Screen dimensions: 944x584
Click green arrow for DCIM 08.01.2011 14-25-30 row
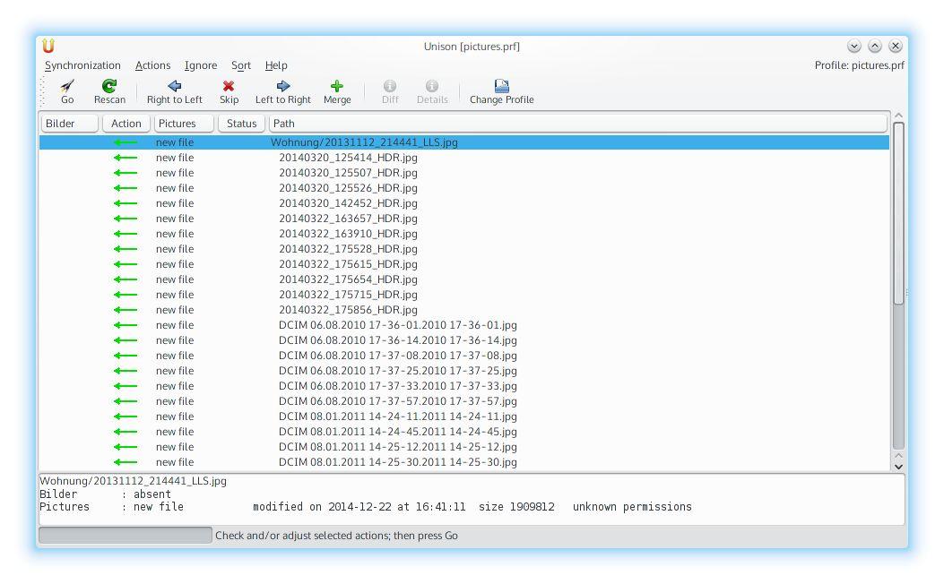point(126,462)
